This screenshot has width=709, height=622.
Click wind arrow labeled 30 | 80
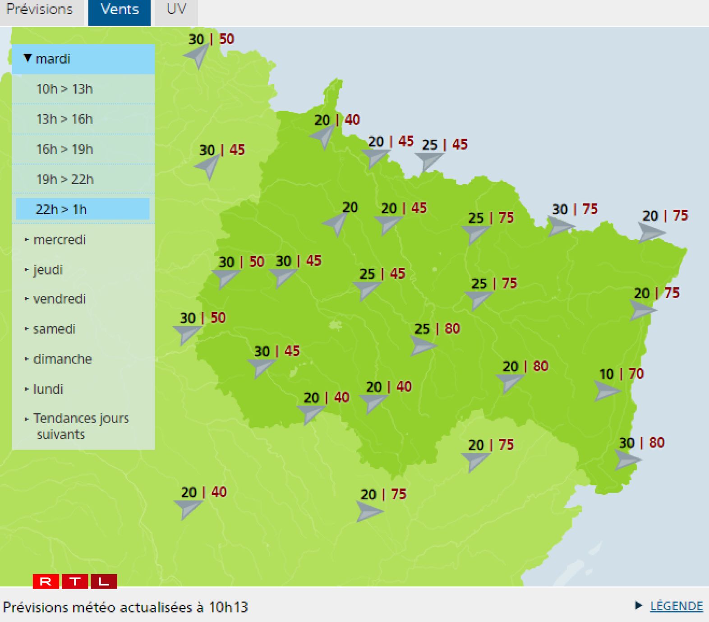[x=627, y=460]
